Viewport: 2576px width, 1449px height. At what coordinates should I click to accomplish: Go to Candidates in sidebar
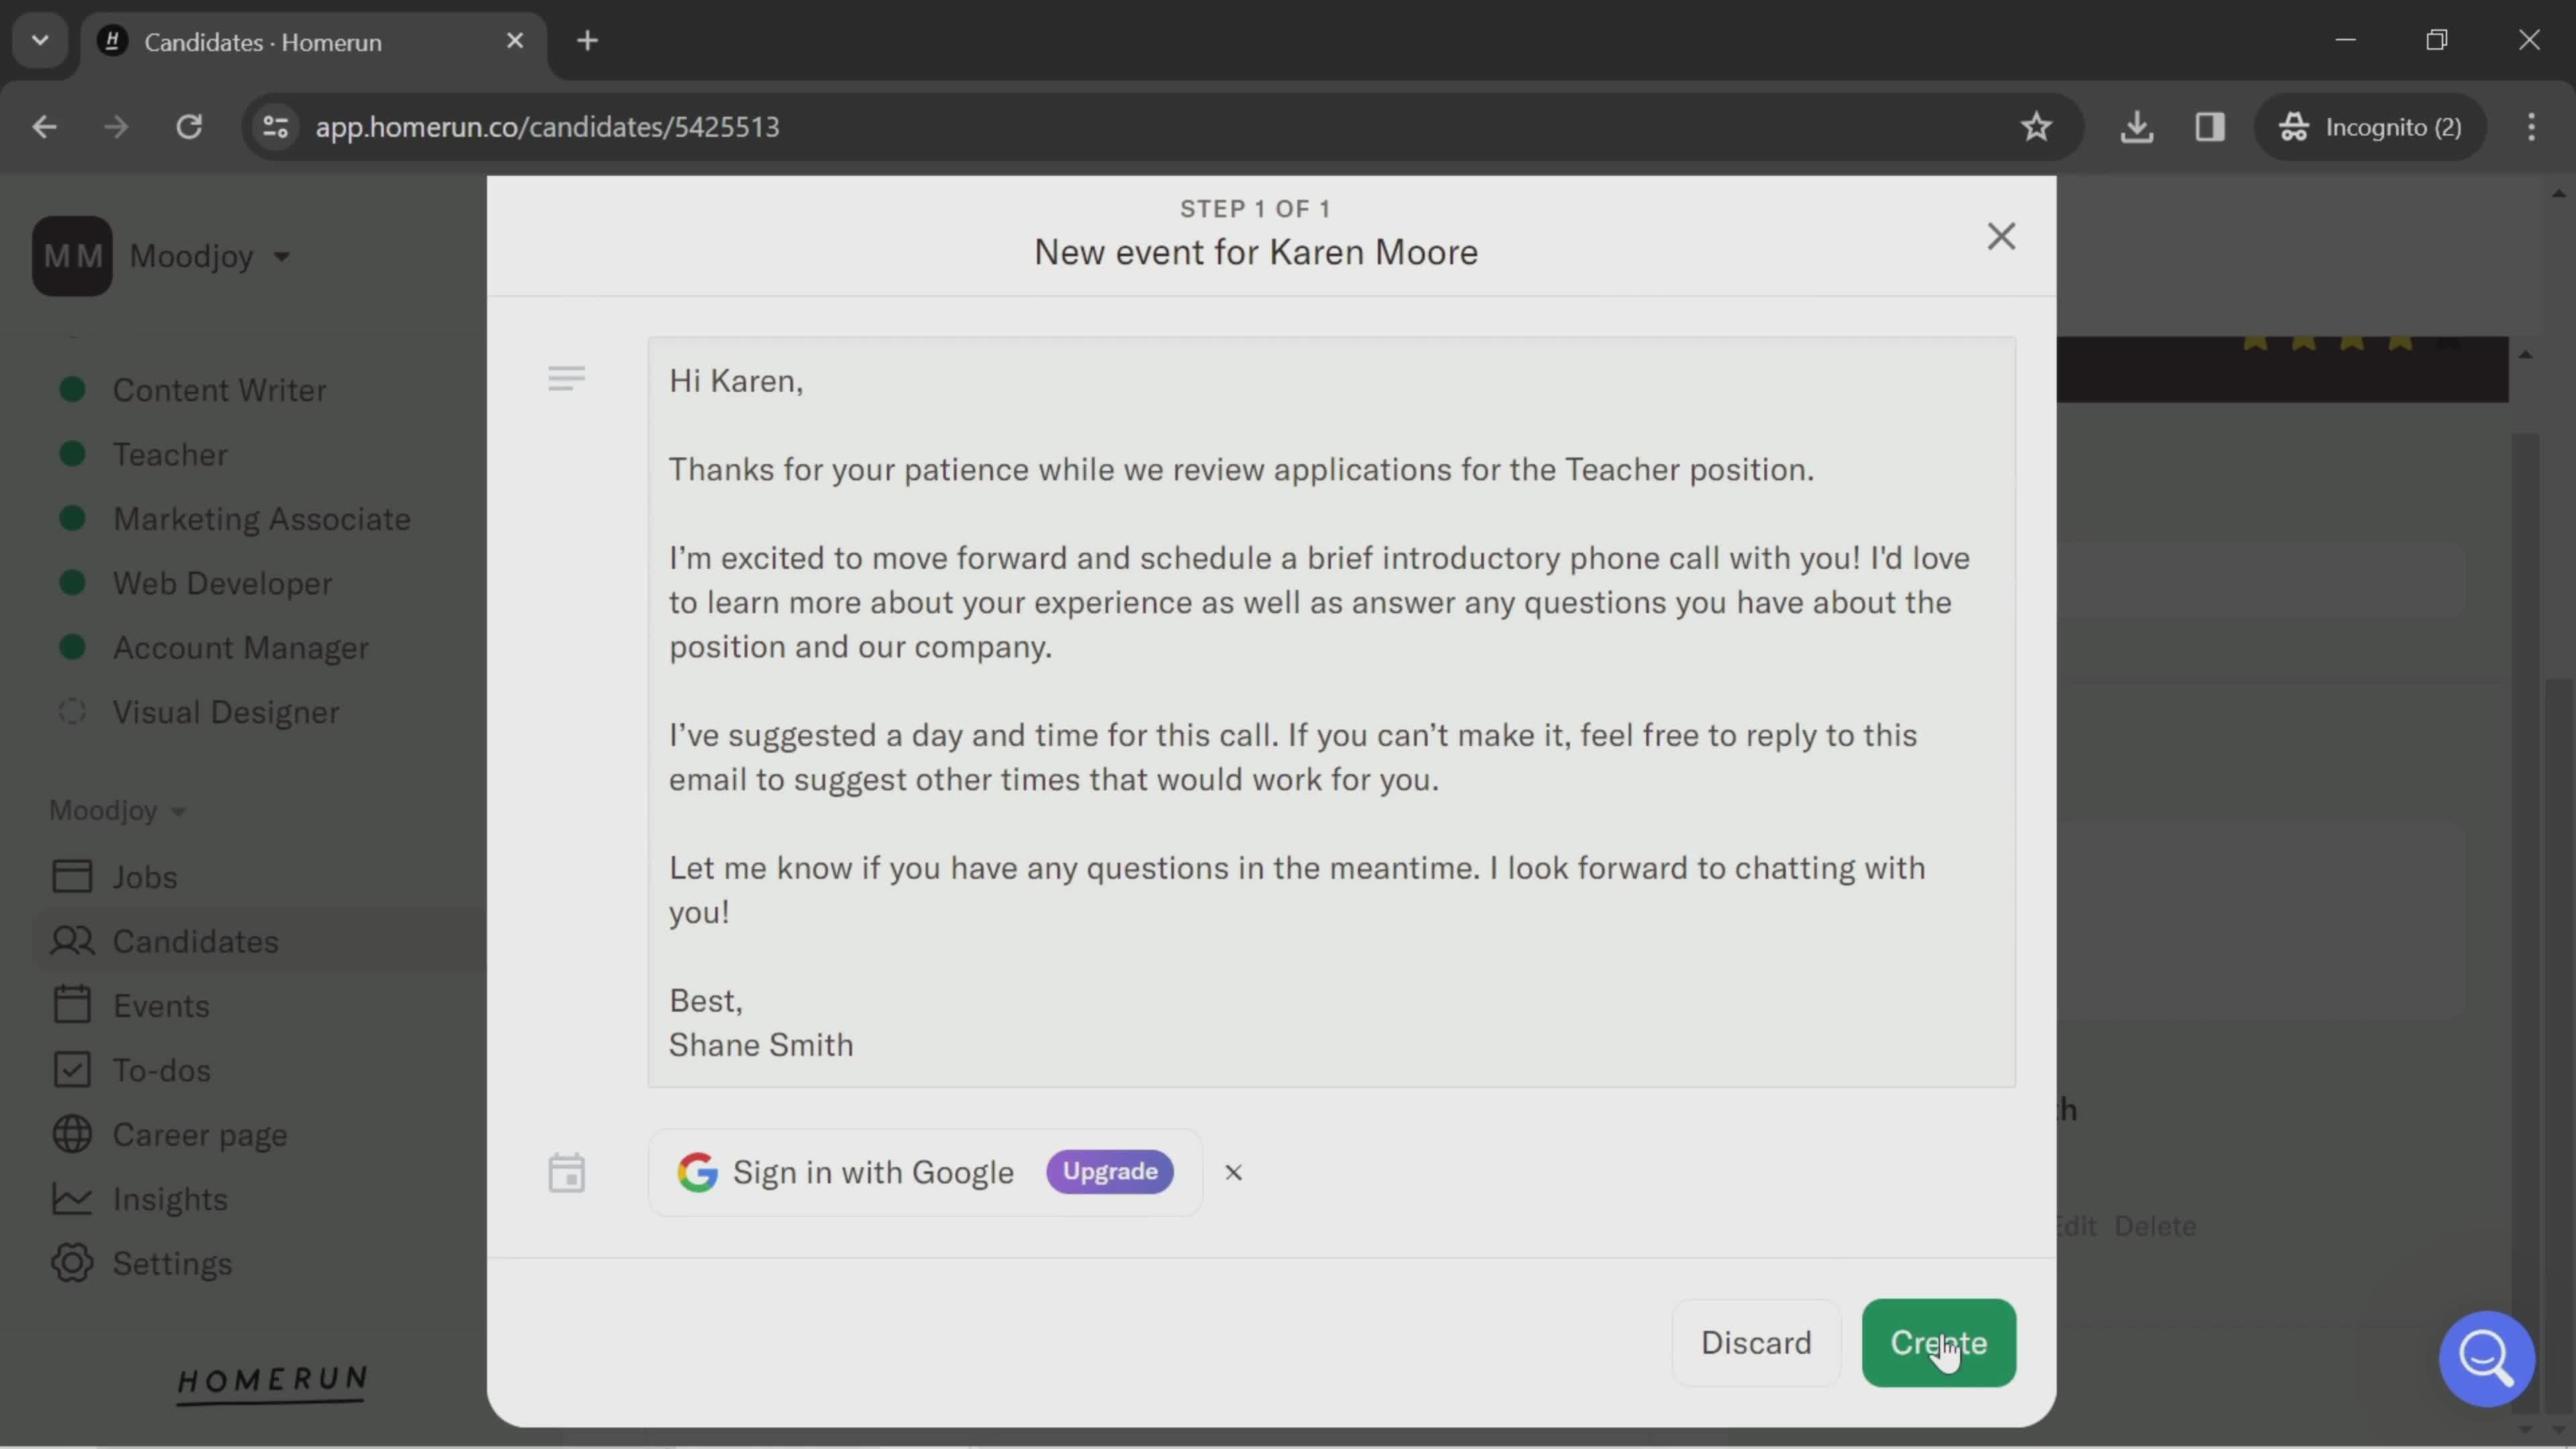click(x=195, y=941)
